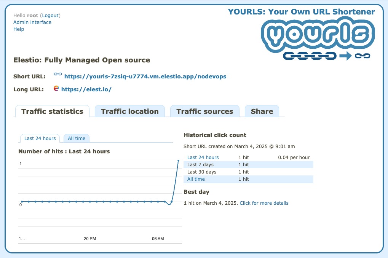
Task: Open the Admin interface link
Action: point(32,22)
